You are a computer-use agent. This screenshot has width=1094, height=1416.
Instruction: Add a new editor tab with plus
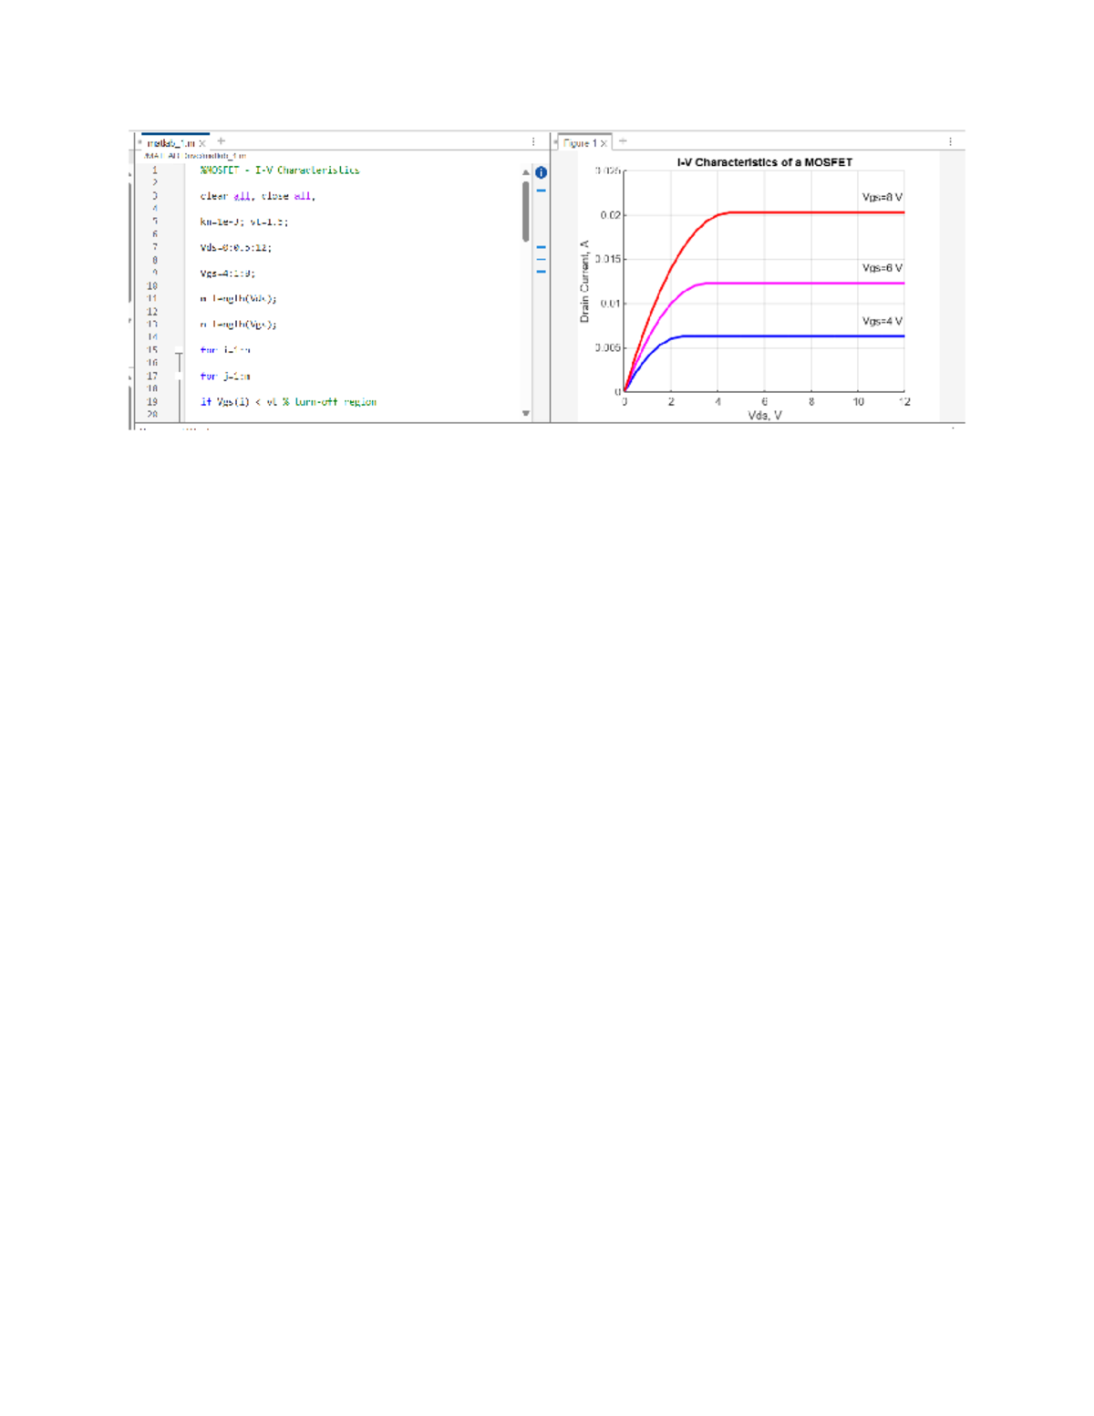coord(221,141)
